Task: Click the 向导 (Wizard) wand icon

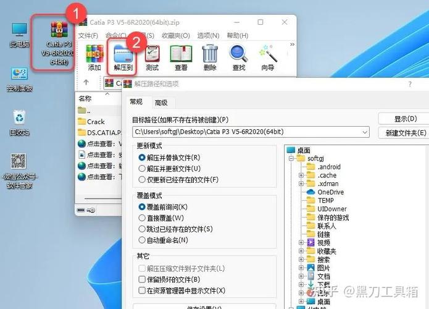Action: (x=268, y=58)
